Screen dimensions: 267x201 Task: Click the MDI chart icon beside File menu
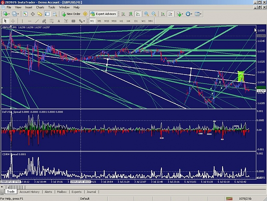[x=3, y=7]
